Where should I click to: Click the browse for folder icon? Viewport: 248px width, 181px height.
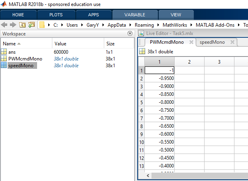click(x=31, y=25)
